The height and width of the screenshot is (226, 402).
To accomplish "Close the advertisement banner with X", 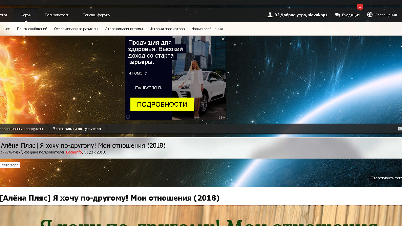I will tap(223, 39).
